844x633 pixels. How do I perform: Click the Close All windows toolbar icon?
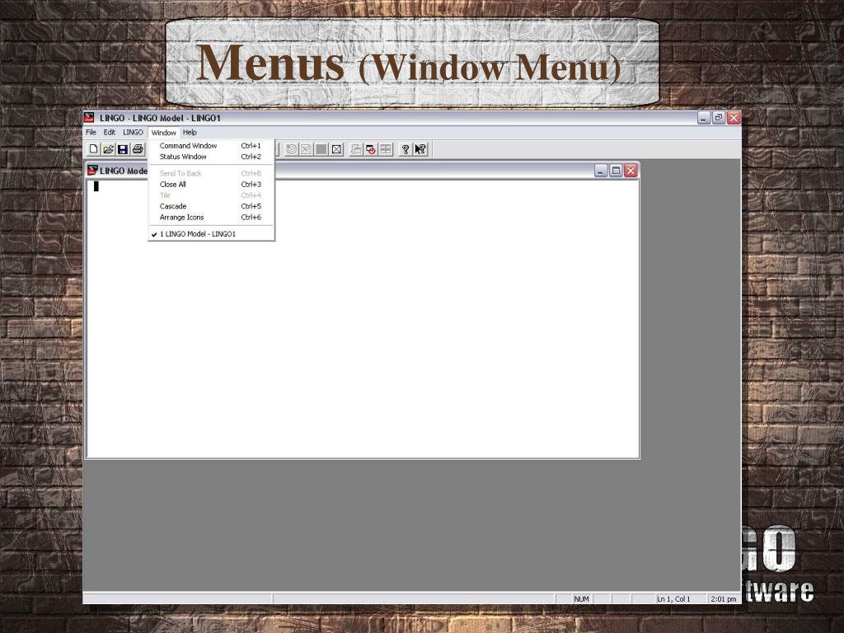(371, 149)
